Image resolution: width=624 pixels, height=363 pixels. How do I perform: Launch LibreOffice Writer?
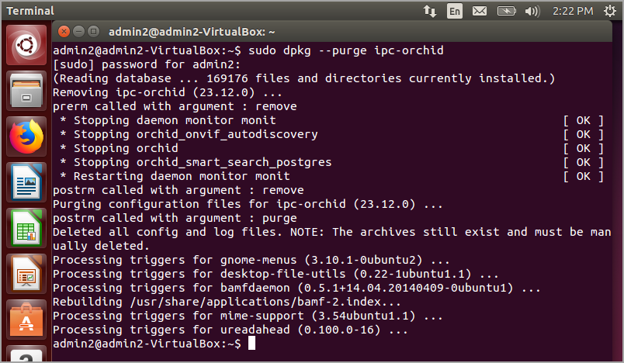pos(26,184)
